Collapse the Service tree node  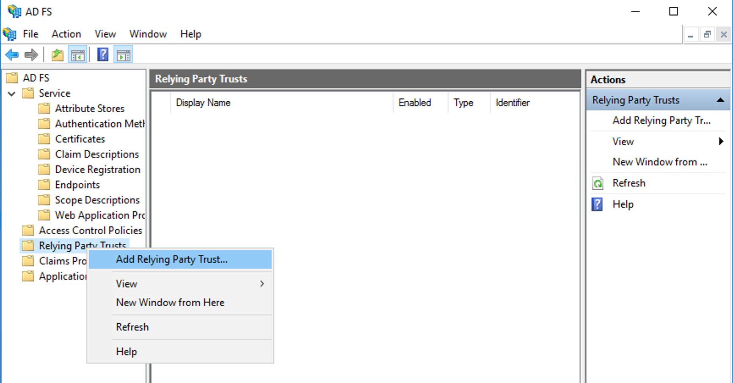11,93
